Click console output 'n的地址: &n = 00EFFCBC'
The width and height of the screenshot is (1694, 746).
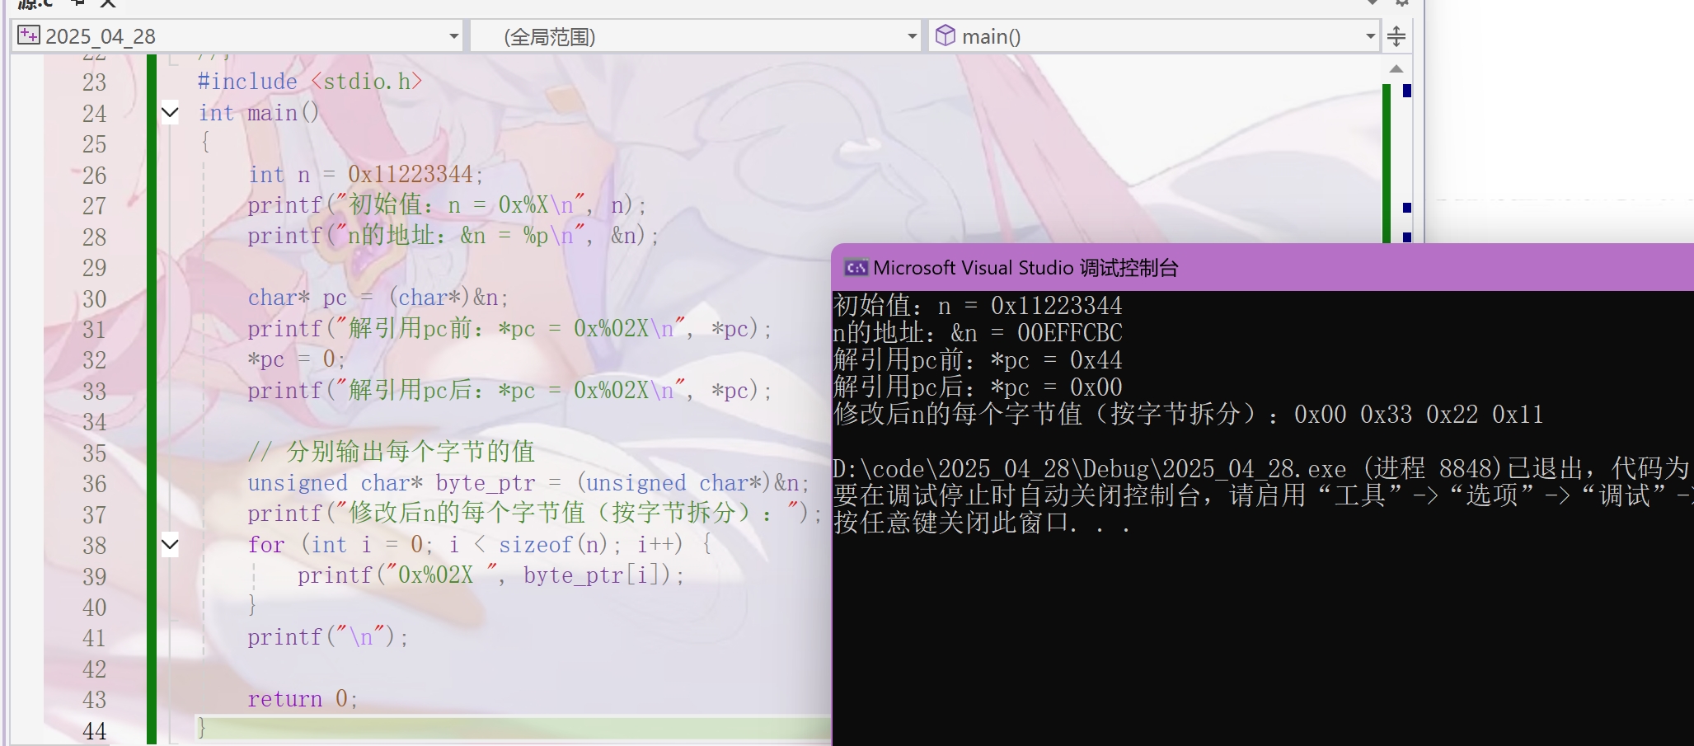point(978,333)
